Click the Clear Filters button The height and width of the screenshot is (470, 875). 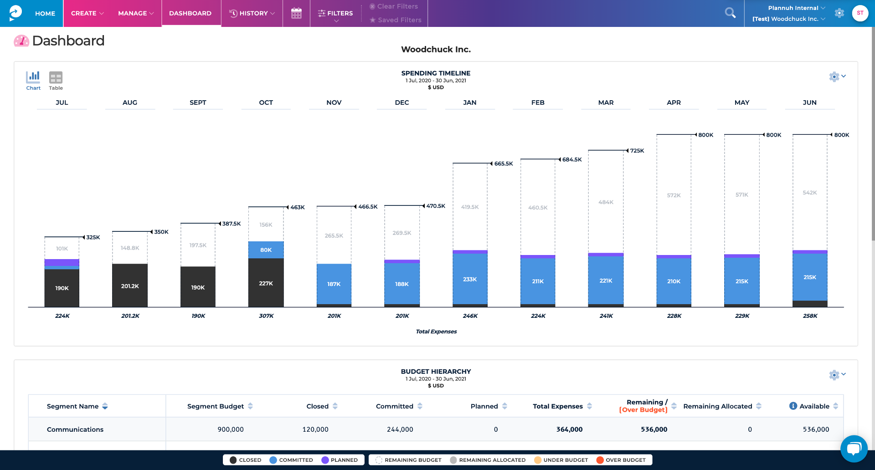(x=394, y=6)
